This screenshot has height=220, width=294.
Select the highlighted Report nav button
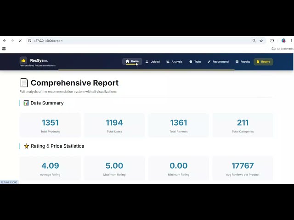click(x=263, y=62)
